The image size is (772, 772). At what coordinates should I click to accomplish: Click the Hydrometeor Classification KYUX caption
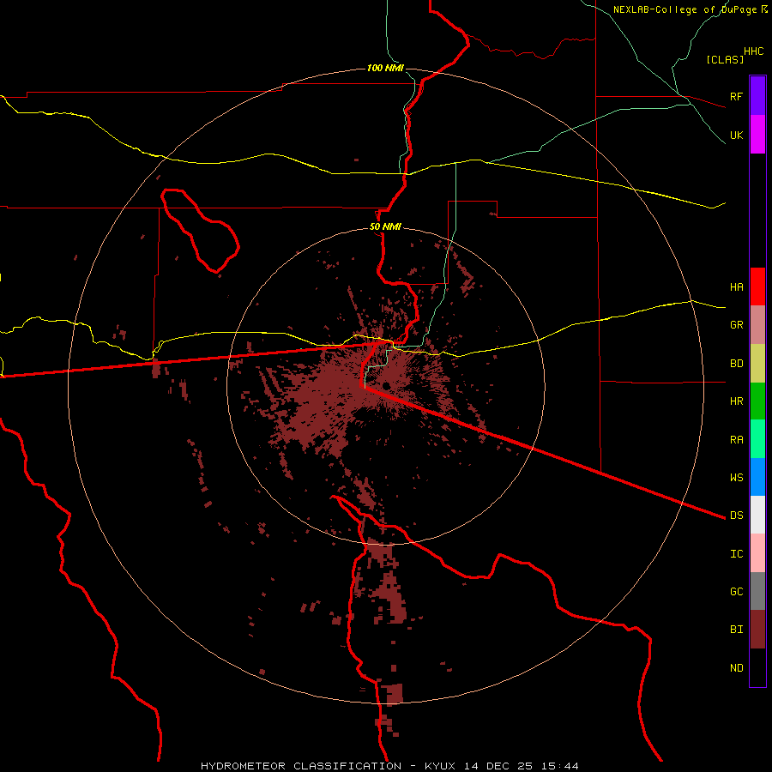coord(389,766)
